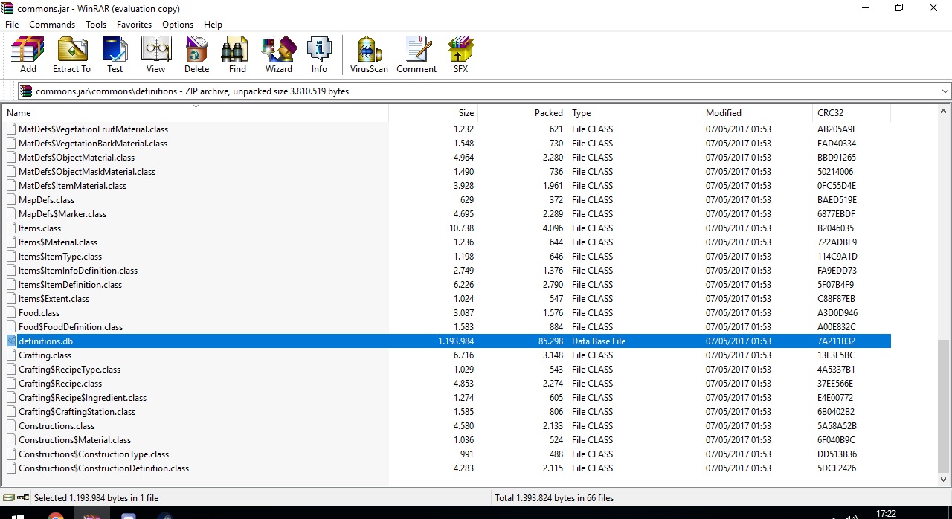Run the Test archive tool

115,55
